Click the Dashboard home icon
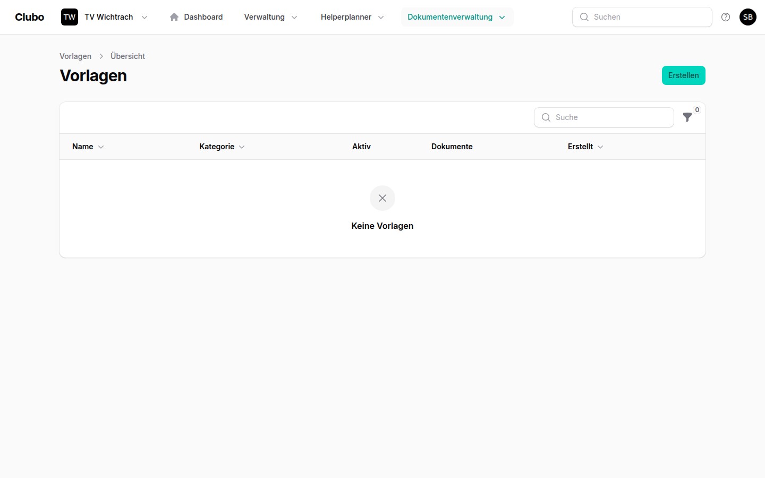This screenshot has width=765, height=478. (174, 17)
